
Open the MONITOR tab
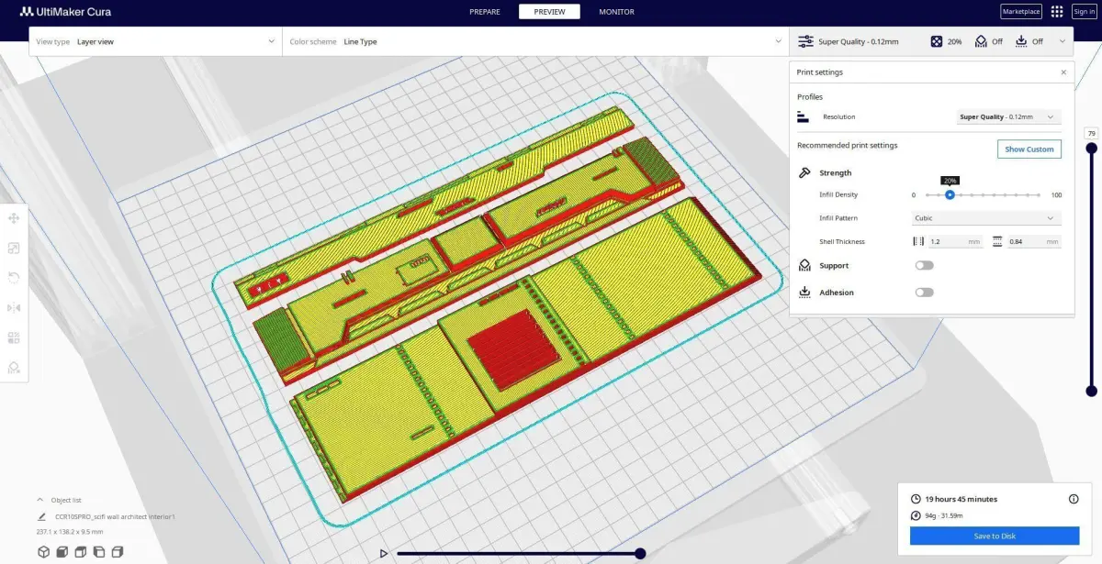tap(616, 12)
